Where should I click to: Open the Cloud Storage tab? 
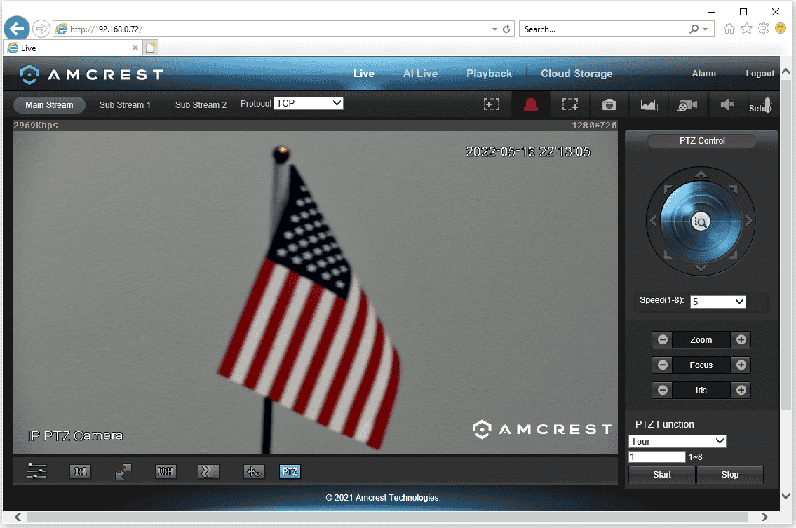576,74
